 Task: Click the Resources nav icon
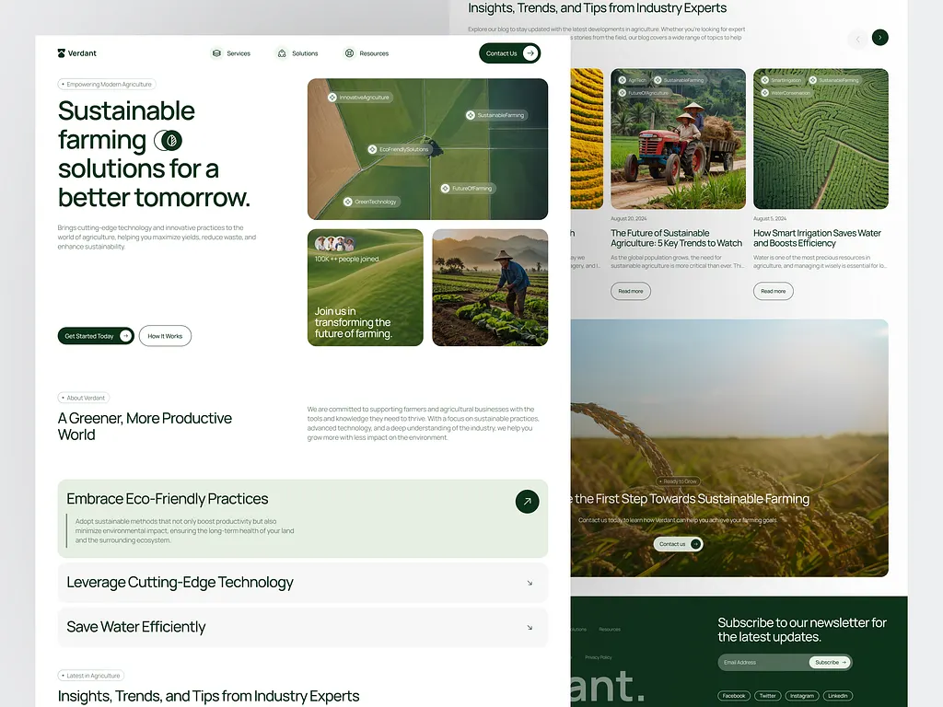349,53
